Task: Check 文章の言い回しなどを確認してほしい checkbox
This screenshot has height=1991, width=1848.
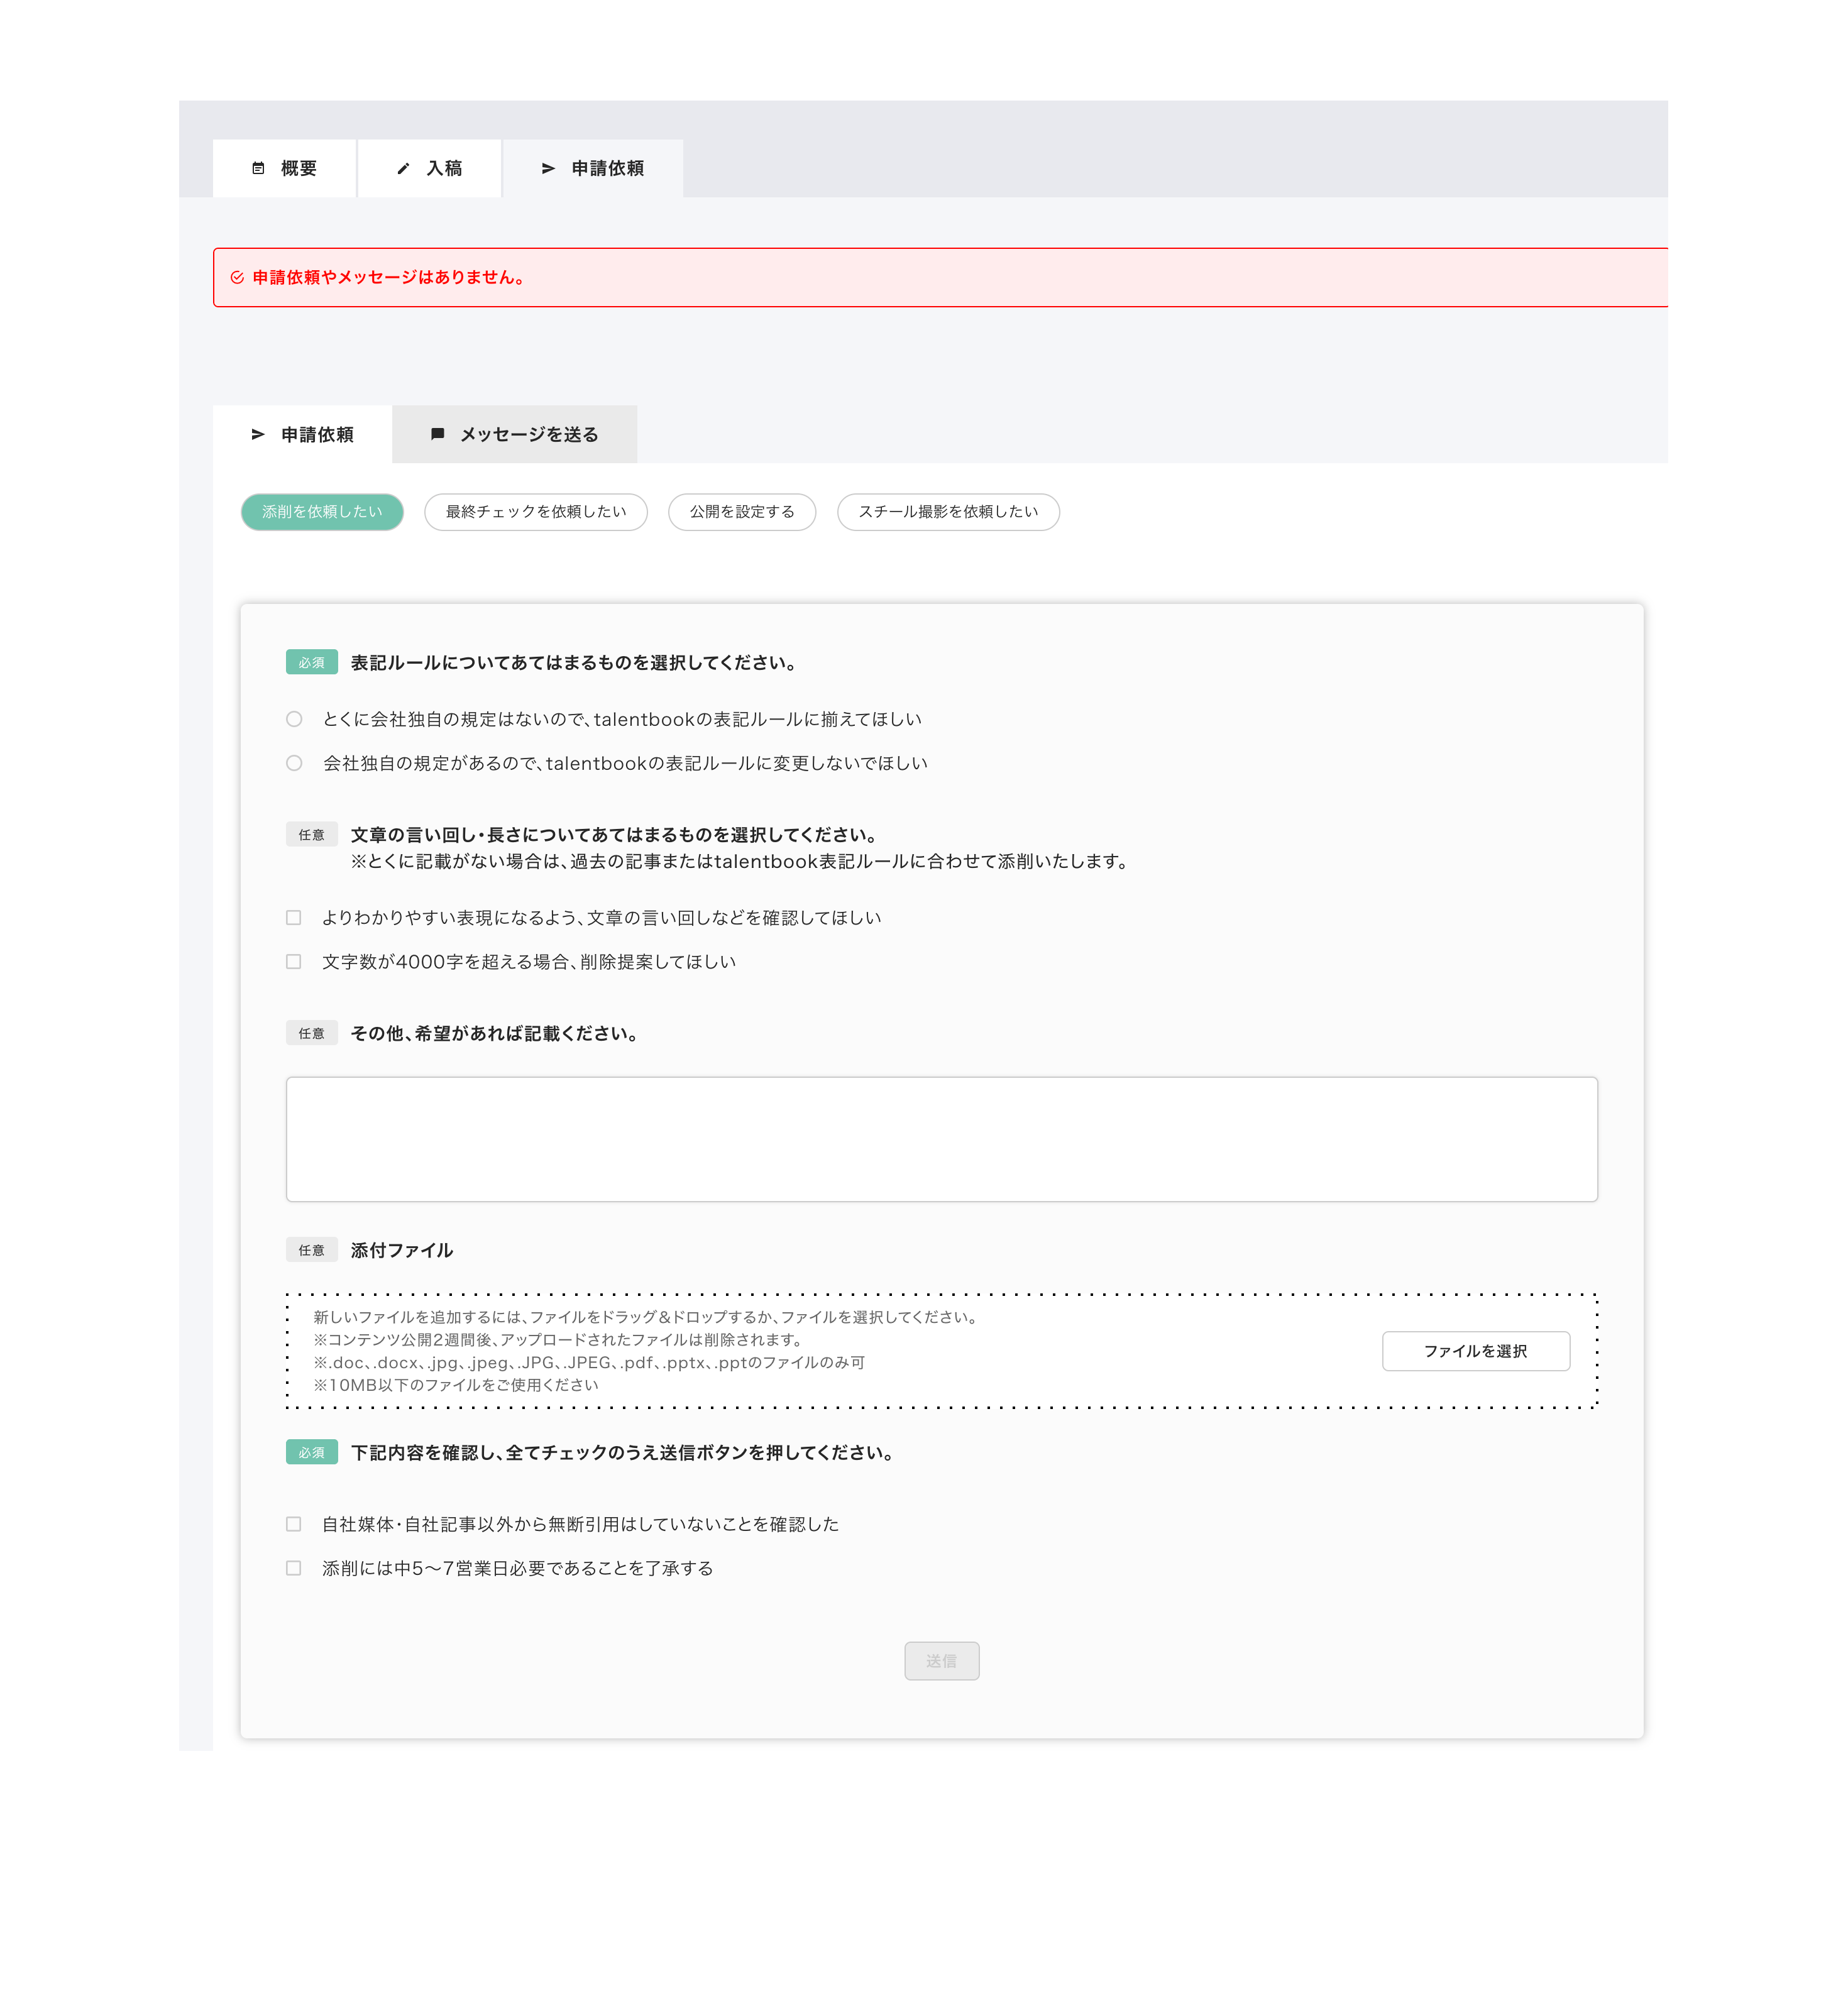Action: (294, 918)
